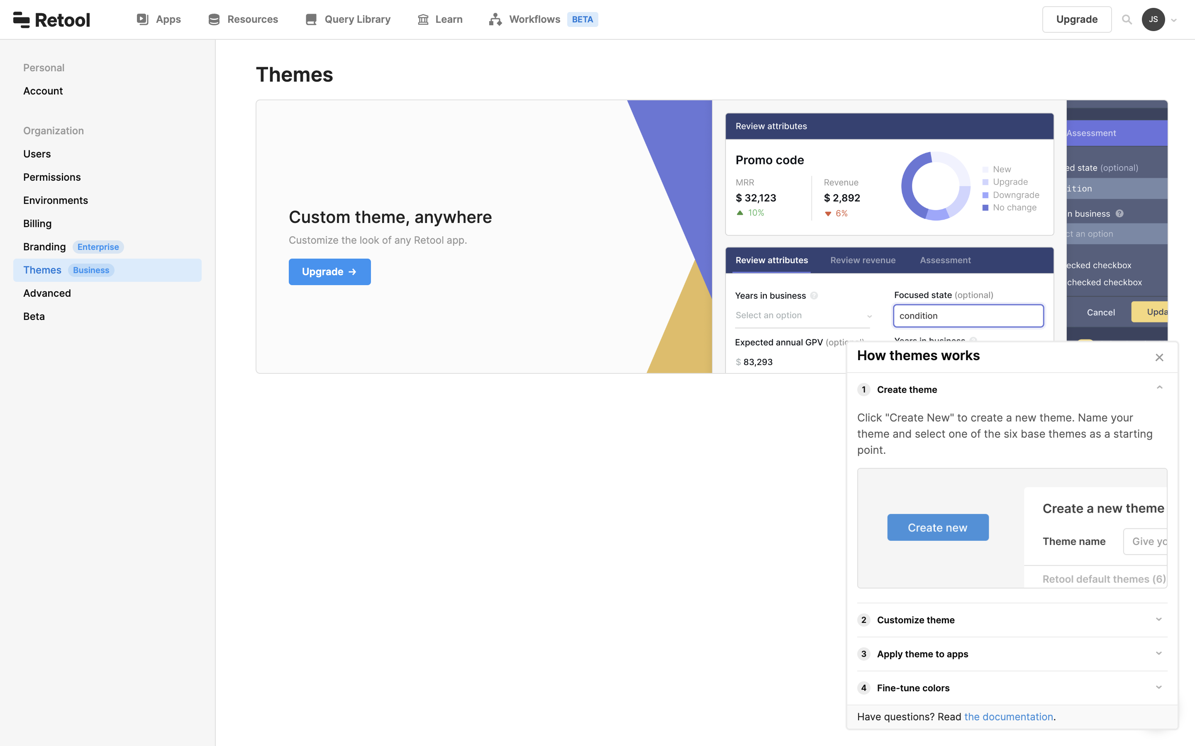The width and height of the screenshot is (1195, 746).
Task: Click the green 10% up-arrow indicator
Action: (x=750, y=213)
